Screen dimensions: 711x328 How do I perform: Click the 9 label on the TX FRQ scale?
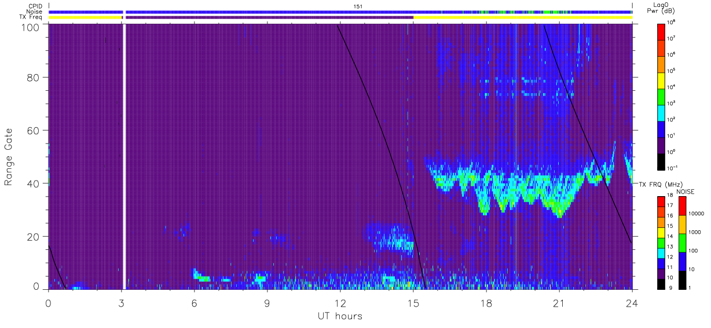672,289
